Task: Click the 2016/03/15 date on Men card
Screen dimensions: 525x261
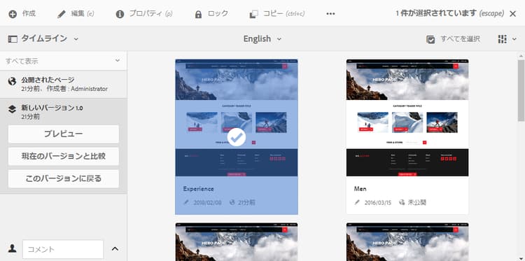Action: click(x=378, y=202)
